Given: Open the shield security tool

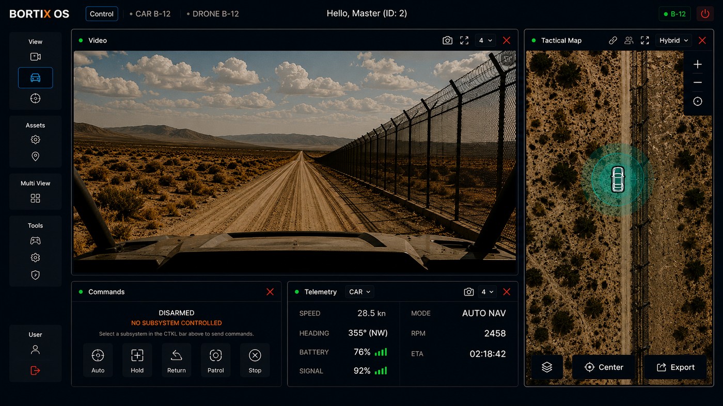Looking at the screenshot, I should pos(35,275).
